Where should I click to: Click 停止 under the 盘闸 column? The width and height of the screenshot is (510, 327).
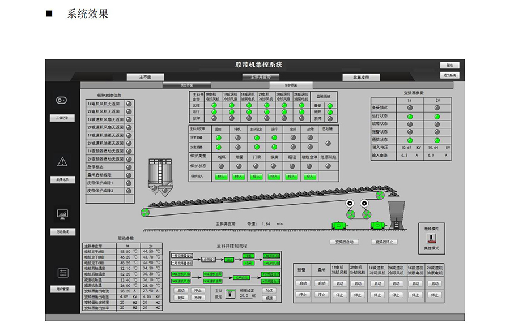click(322, 295)
